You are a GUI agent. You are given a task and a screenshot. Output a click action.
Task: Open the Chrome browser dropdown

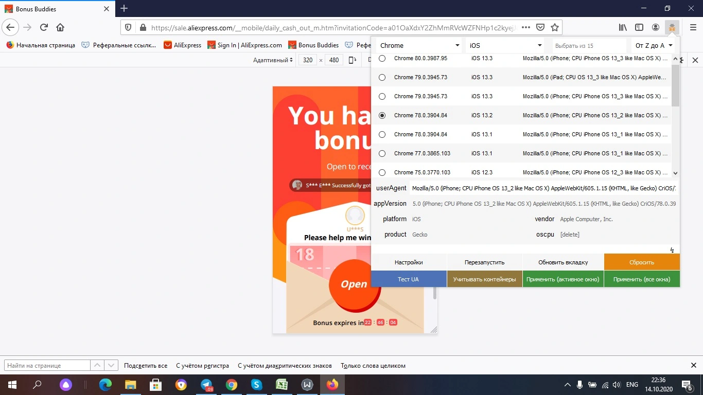[x=419, y=46]
